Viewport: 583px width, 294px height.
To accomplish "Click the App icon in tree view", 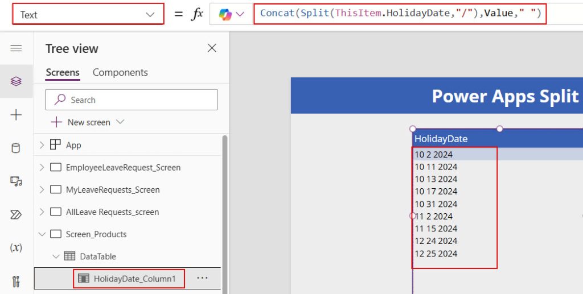I will click(x=55, y=145).
